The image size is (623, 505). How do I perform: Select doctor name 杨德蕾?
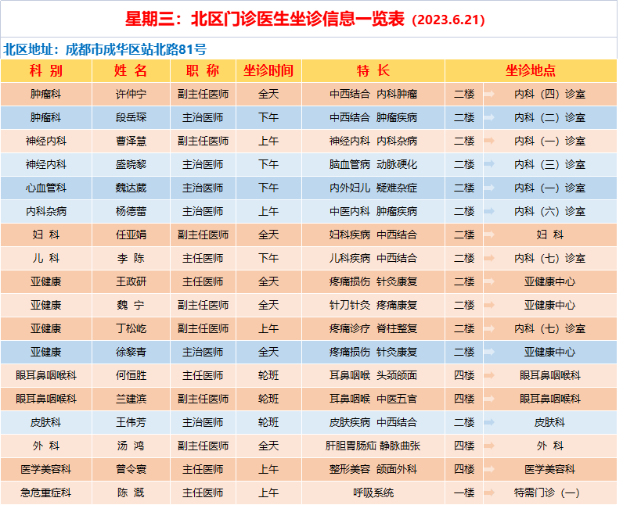[x=131, y=211]
